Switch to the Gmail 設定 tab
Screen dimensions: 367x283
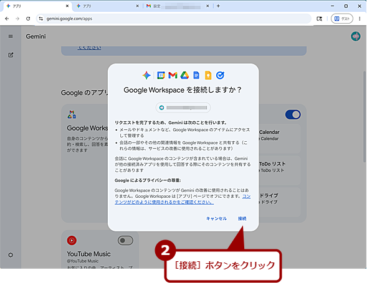pyautogui.click(x=178, y=6)
